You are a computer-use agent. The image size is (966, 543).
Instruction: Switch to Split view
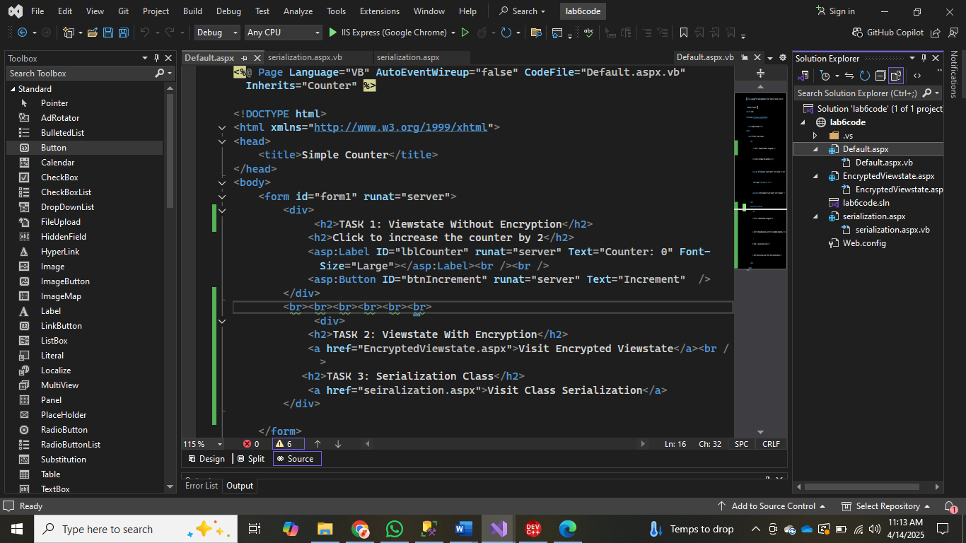click(251, 459)
